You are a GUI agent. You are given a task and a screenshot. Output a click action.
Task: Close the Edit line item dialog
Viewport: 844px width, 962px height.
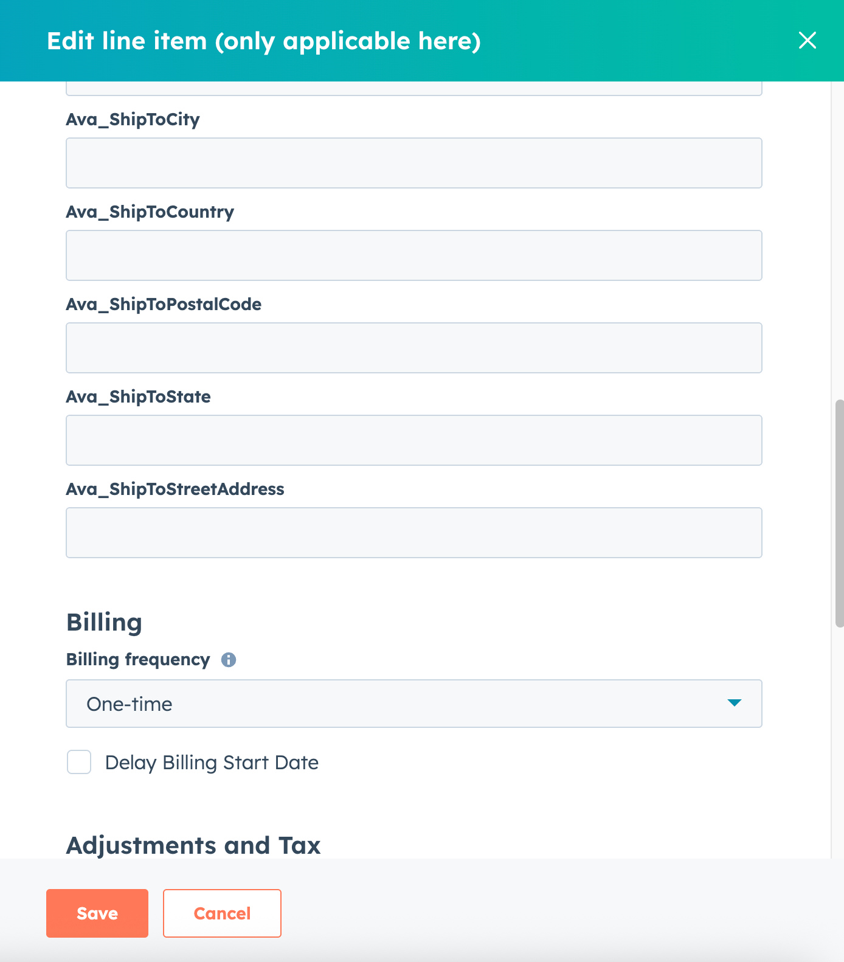point(807,41)
